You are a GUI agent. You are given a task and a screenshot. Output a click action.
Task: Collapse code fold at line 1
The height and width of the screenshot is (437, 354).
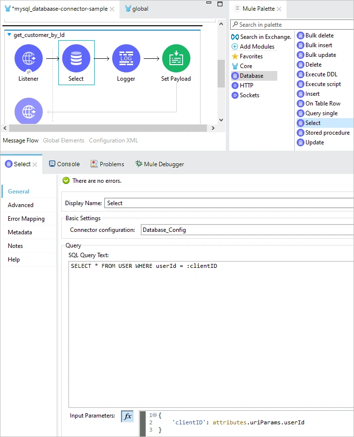154,415
